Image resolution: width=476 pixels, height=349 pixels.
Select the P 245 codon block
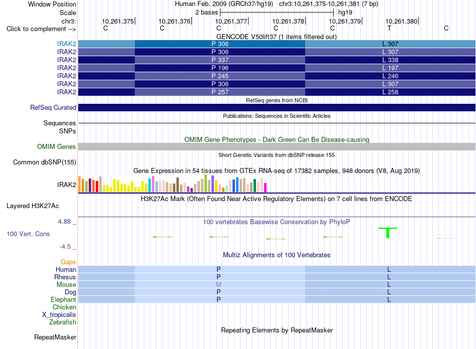(220, 76)
